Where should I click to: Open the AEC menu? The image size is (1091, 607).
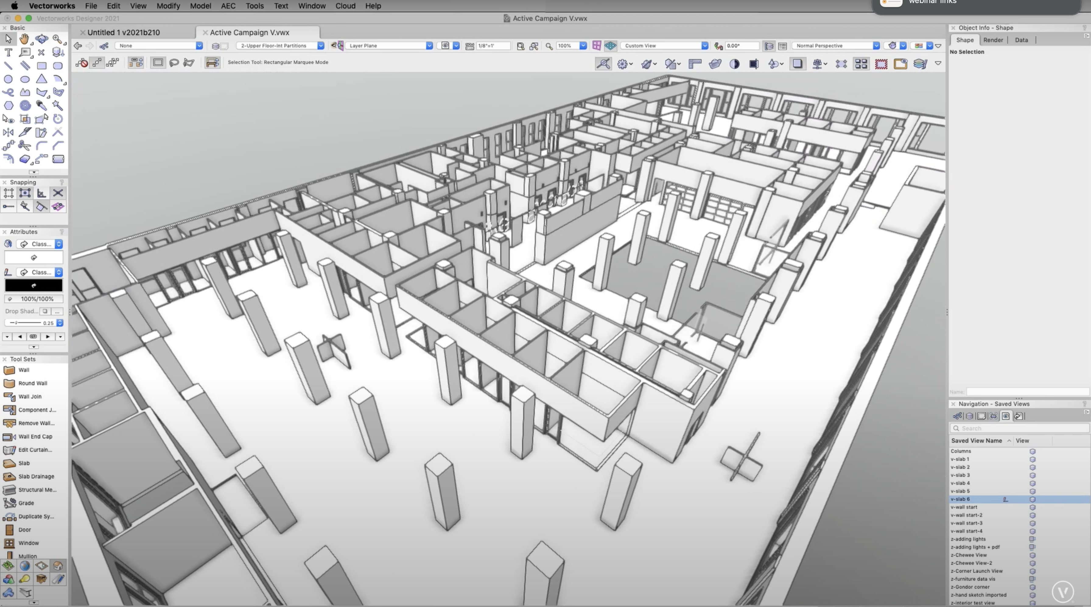click(228, 6)
